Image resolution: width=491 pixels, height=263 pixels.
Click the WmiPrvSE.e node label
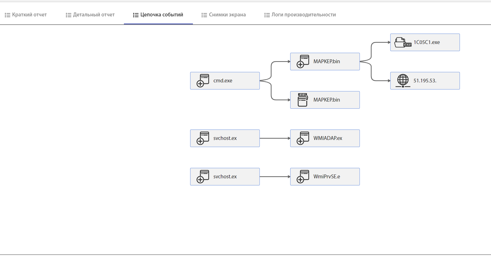[x=327, y=177]
